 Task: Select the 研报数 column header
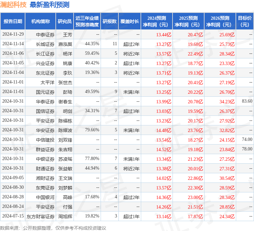[x=109, y=21]
